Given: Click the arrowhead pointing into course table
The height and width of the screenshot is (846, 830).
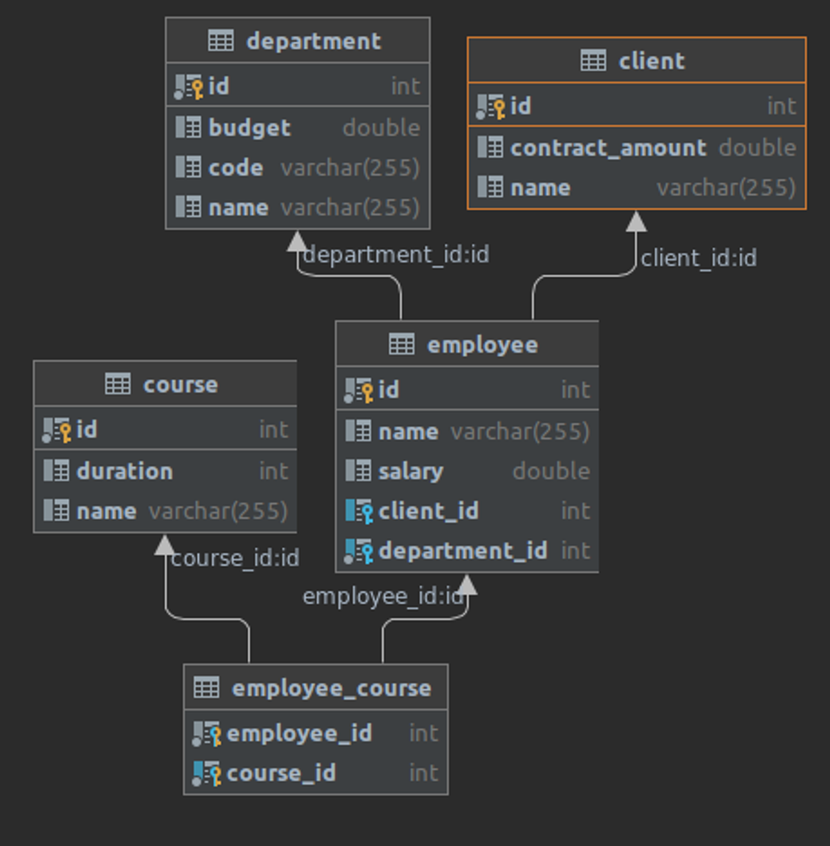Looking at the screenshot, I should pyautogui.click(x=165, y=545).
